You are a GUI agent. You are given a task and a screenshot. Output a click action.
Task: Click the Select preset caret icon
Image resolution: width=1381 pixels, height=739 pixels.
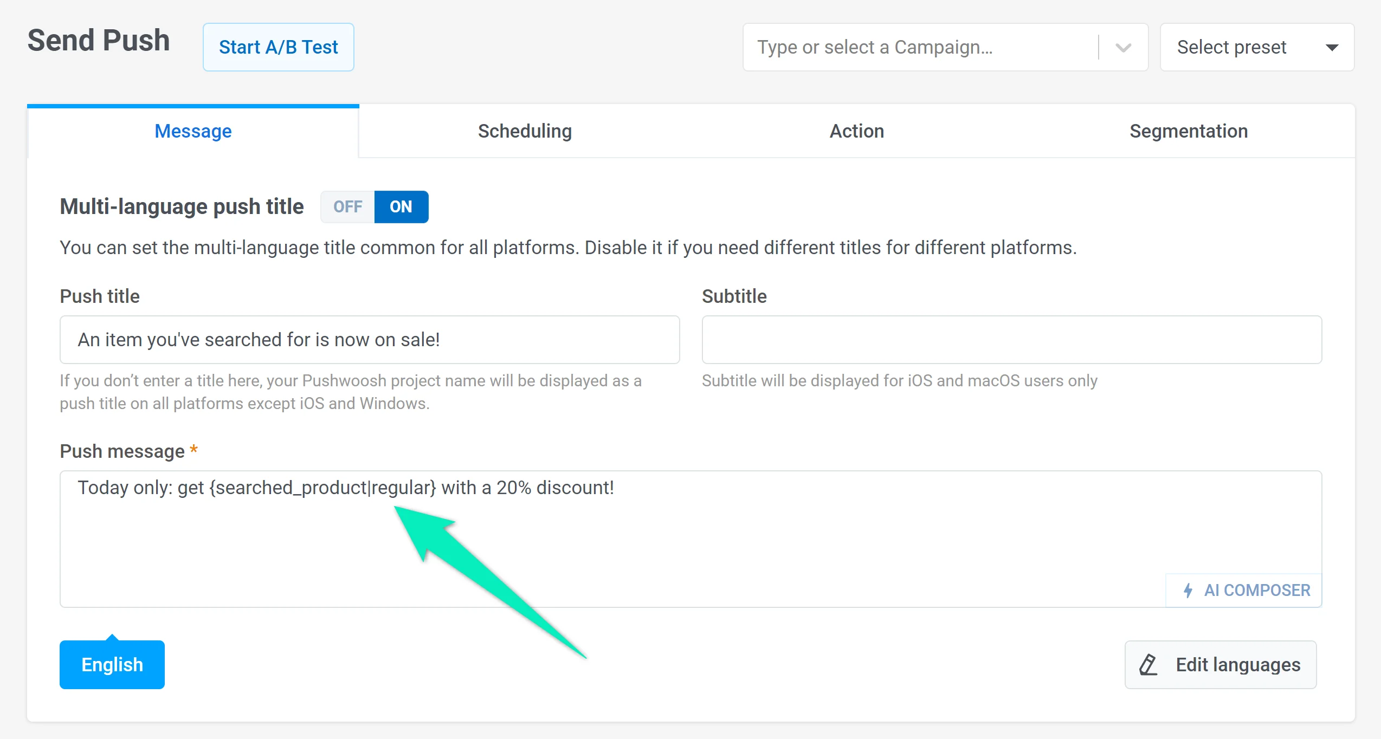coord(1332,48)
